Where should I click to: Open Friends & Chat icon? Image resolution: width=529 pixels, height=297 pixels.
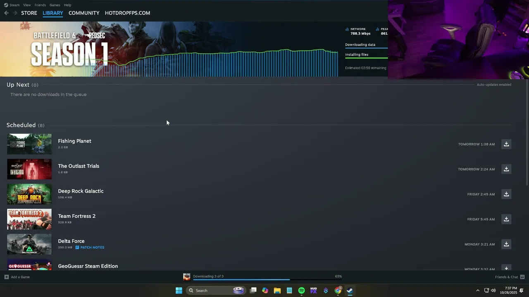(x=522, y=277)
